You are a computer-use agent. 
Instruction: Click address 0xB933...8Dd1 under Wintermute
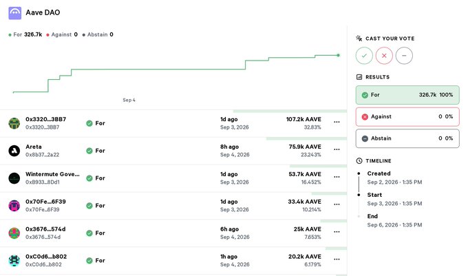(43, 182)
